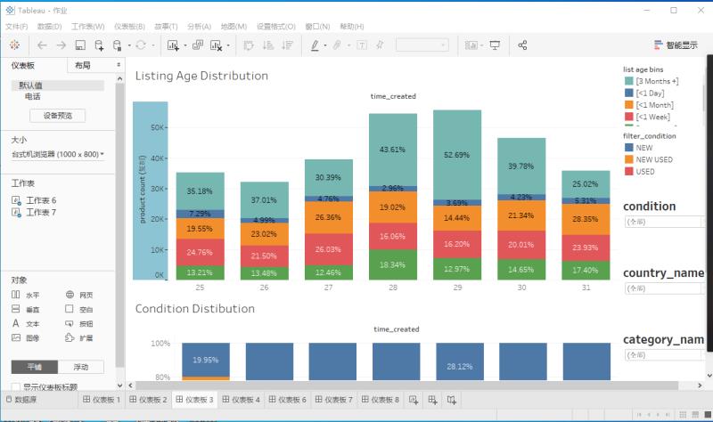This screenshot has width=713, height=422.
Task: Click the add new data source icon
Action: (99, 45)
